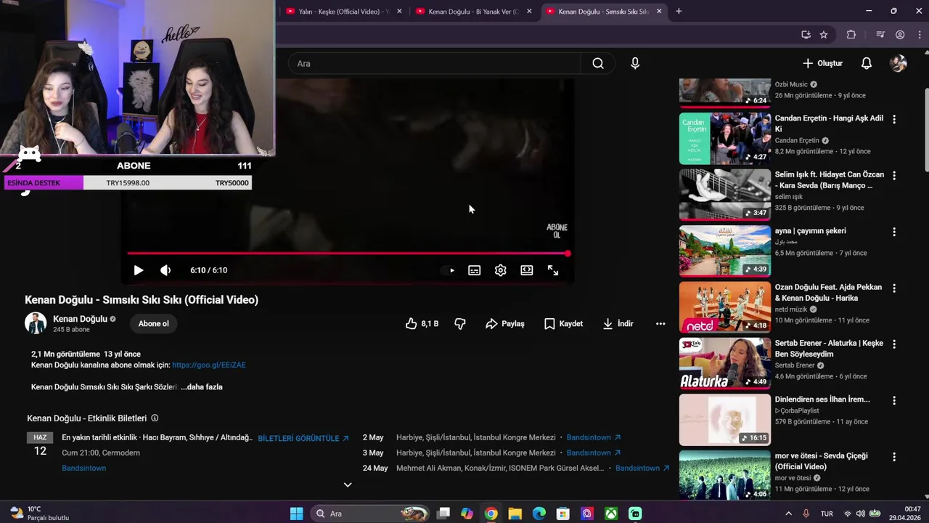This screenshot has height=523, width=929.
Task: Subscribe using the Abone ol button
Action: (x=153, y=323)
